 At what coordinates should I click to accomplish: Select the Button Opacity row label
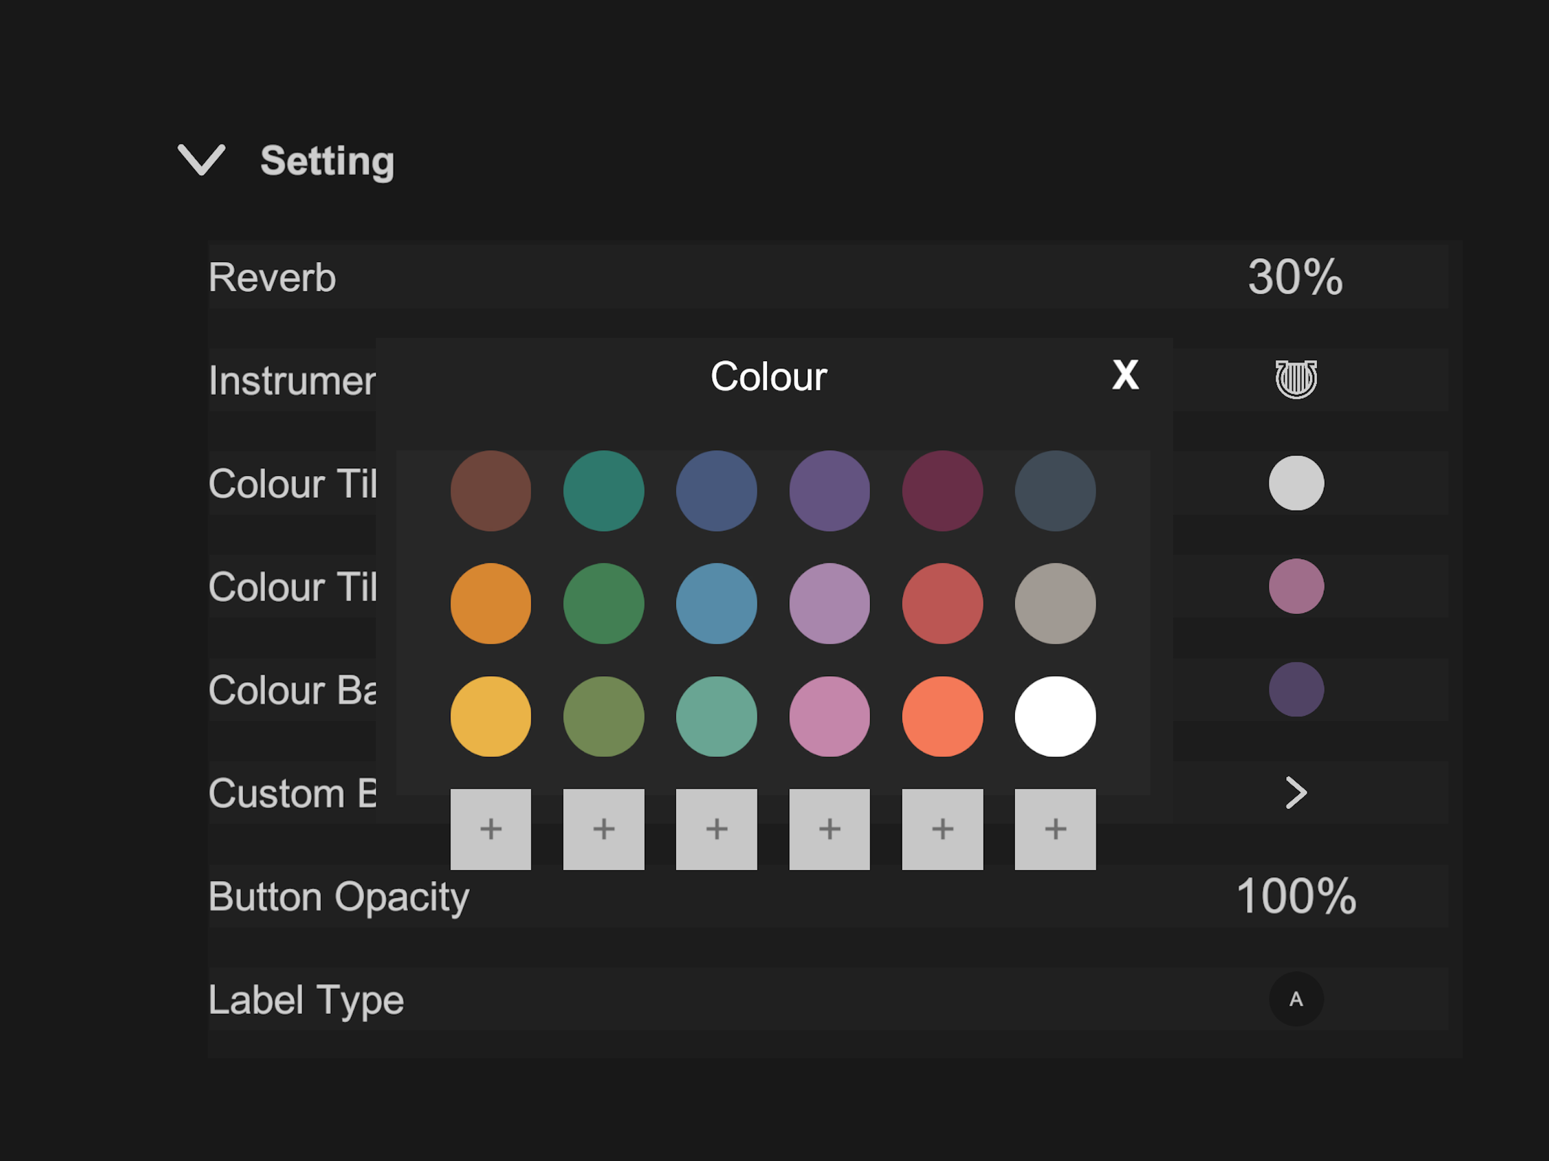tap(339, 897)
